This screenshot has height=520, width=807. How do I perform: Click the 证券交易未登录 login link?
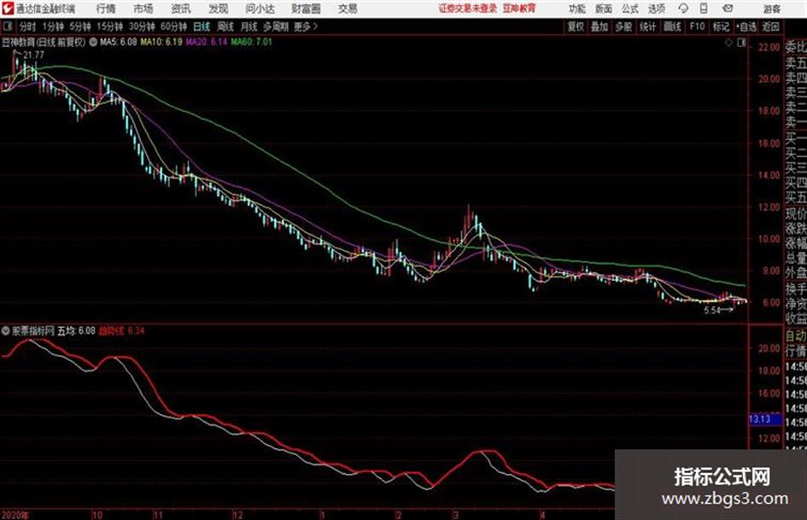(468, 9)
